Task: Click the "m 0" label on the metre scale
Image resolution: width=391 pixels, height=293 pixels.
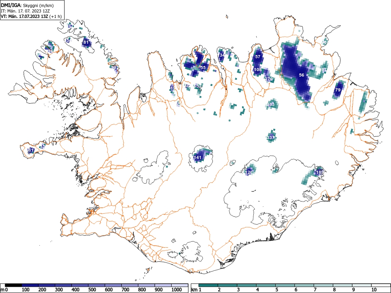Action: tap(4, 290)
